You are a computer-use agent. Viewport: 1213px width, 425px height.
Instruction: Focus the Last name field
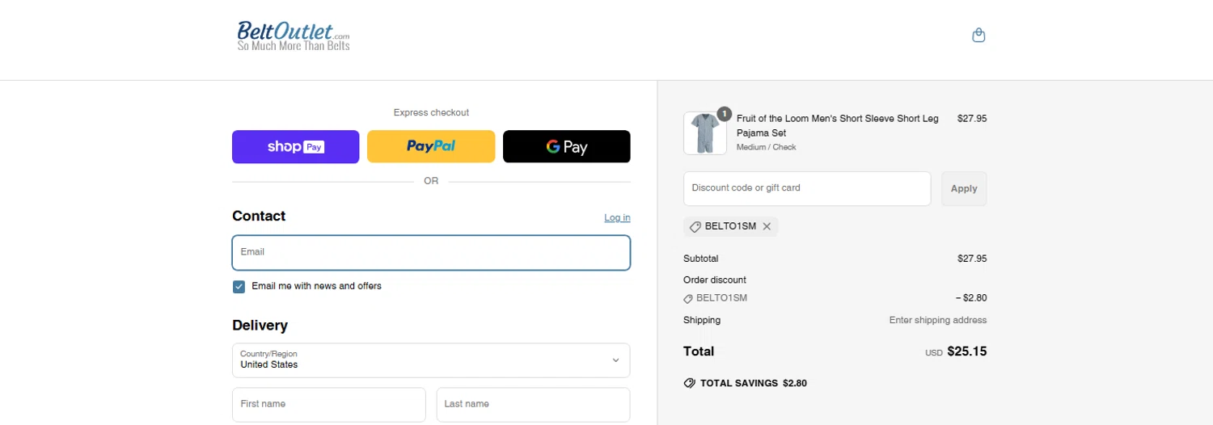(x=533, y=404)
